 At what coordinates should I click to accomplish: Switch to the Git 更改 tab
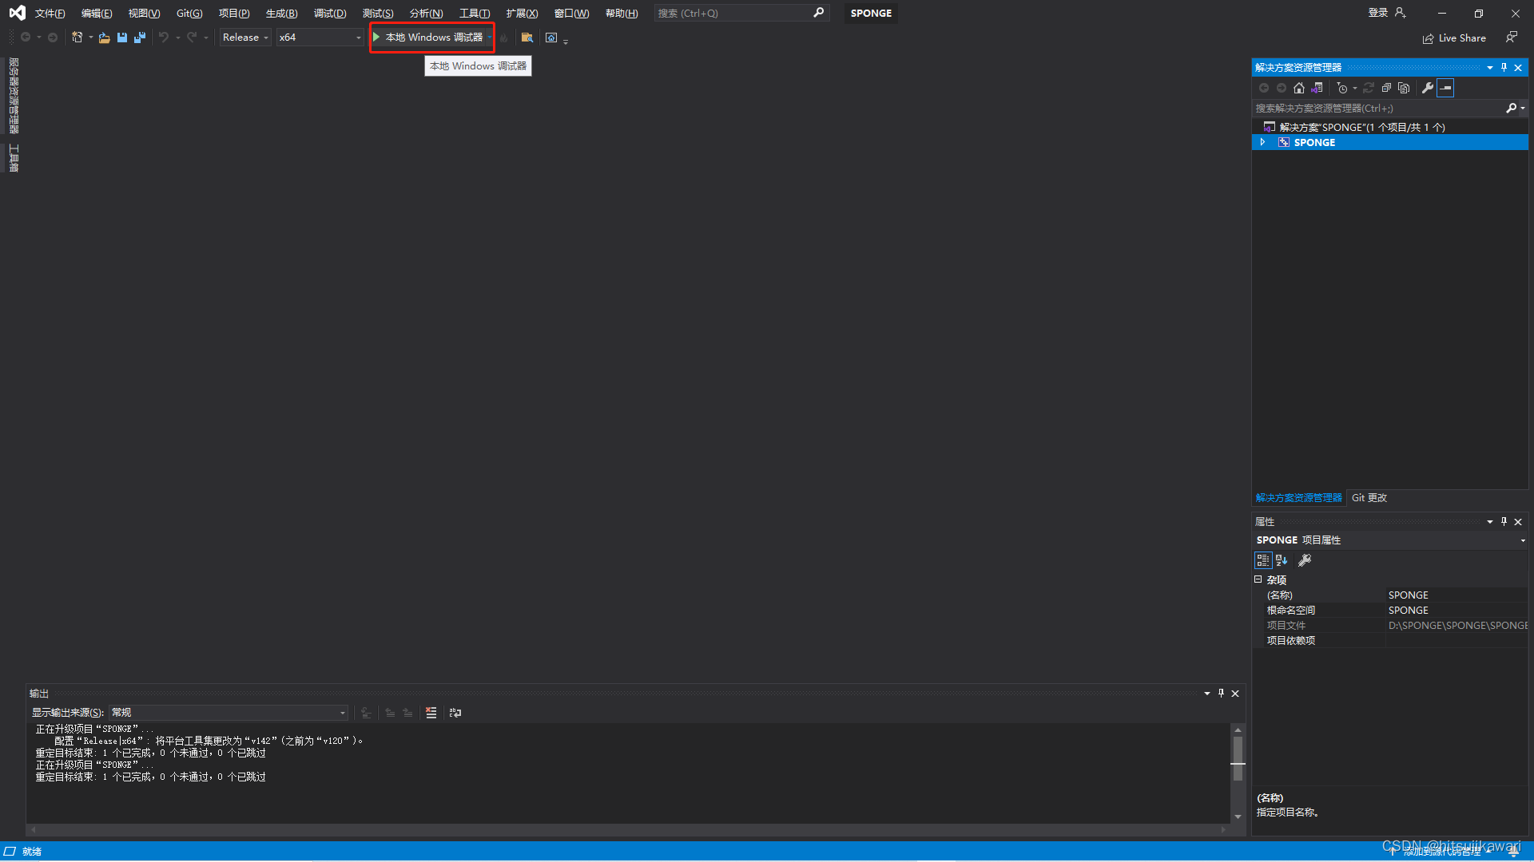tap(1369, 497)
